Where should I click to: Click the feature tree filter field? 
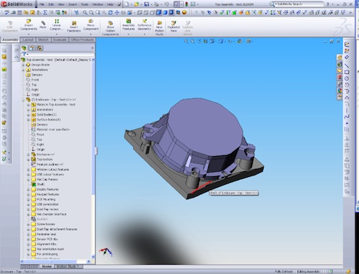(x=59, y=54)
